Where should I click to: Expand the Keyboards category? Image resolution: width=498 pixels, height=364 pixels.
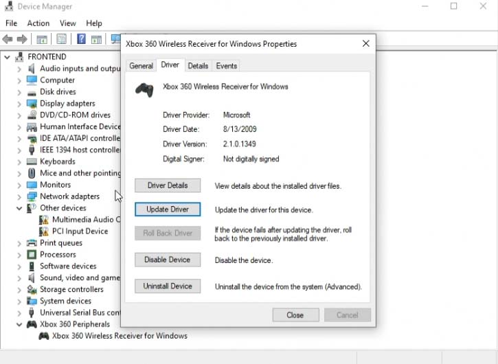click(x=19, y=162)
